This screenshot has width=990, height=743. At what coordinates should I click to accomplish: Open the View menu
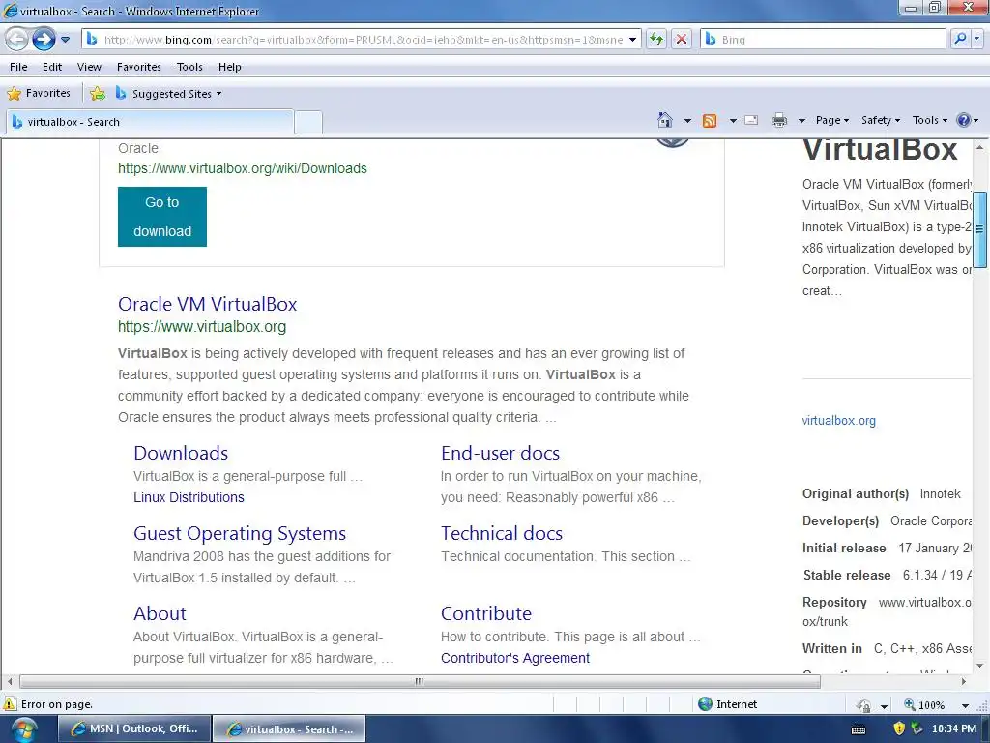(x=89, y=67)
